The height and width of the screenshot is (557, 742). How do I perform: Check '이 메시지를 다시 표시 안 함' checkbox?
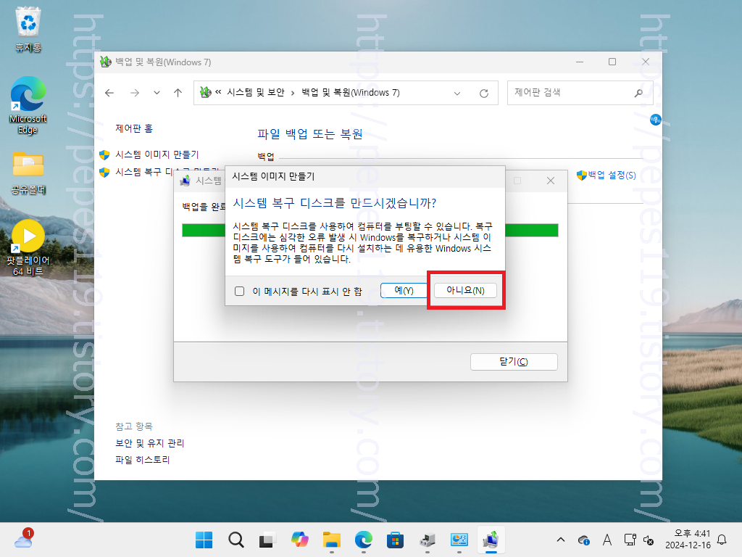pyautogui.click(x=239, y=292)
